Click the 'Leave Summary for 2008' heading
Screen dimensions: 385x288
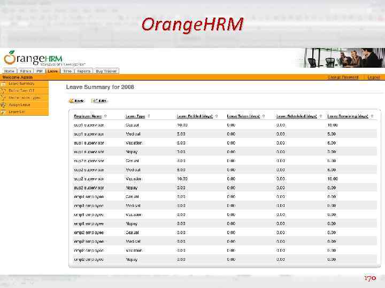(x=100, y=87)
